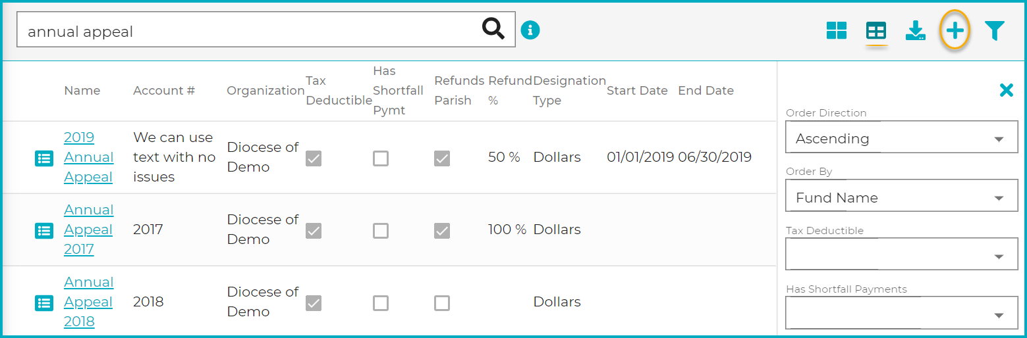Switch to table list view icon
The height and width of the screenshot is (338, 1027).
876,31
